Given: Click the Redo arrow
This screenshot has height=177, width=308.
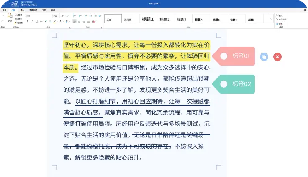Looking at the screenshot, I should click(3, 20).
